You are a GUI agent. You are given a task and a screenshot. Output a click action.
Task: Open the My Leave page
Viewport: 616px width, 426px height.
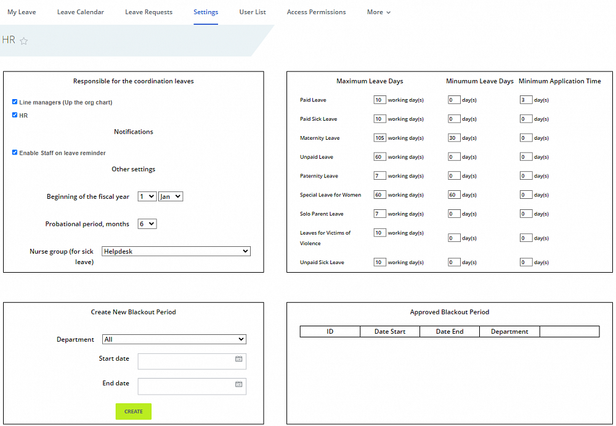point(22,12)
